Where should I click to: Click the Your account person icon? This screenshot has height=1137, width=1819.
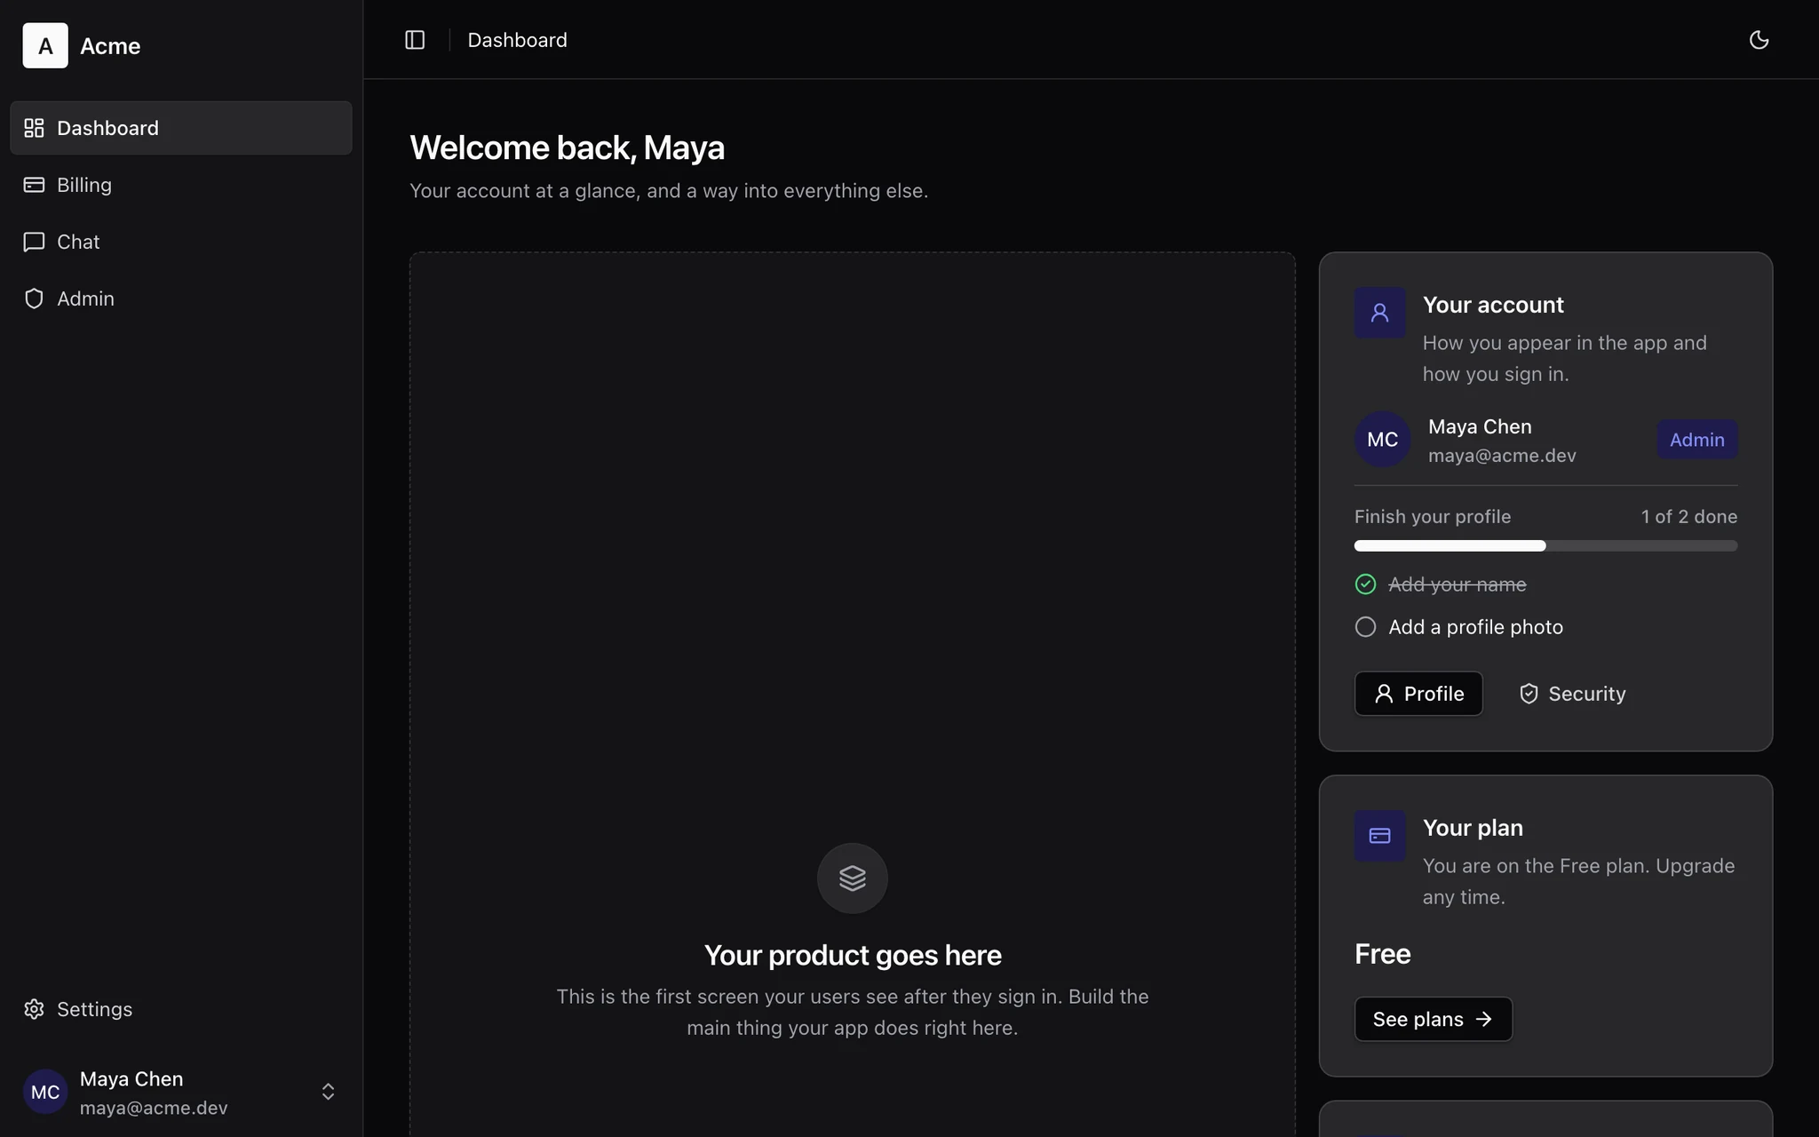tap(1379, 313)
